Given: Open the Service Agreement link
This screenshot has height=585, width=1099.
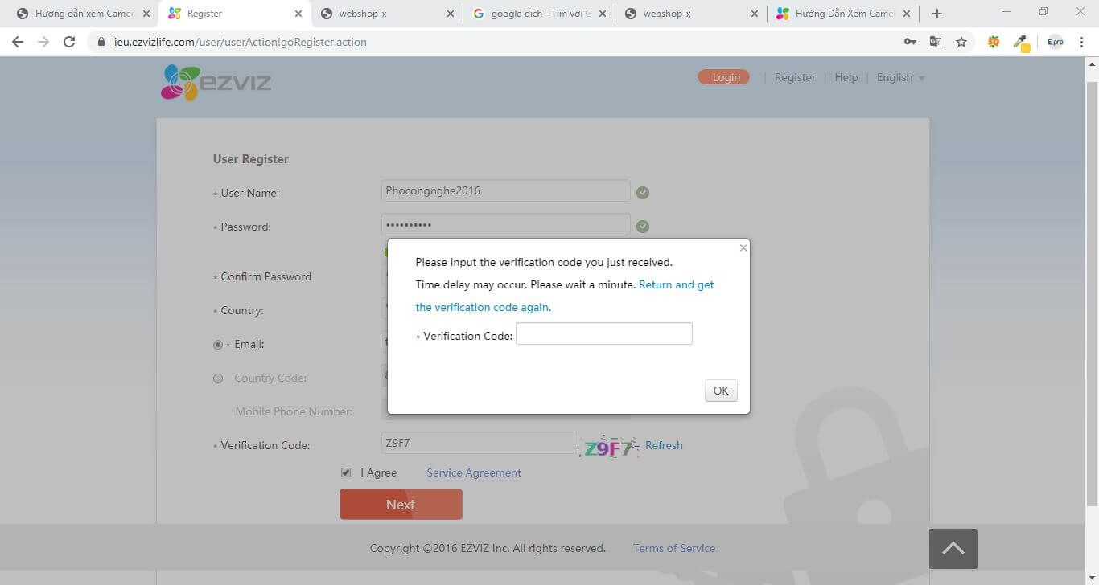Looking at the screenshot, I should [474, 472].
